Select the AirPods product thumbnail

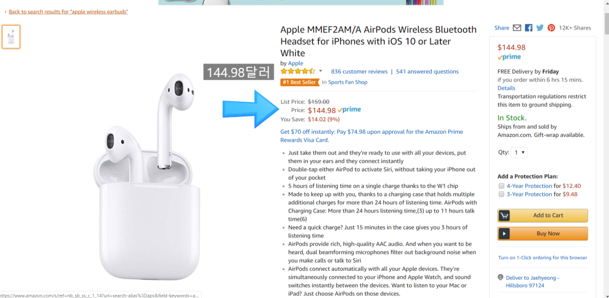pyautogui.click(x=11, y=37)
